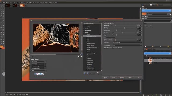The image size is (172, 96).
Task: Open the Filters menu
Action: [x=31, y=3]
